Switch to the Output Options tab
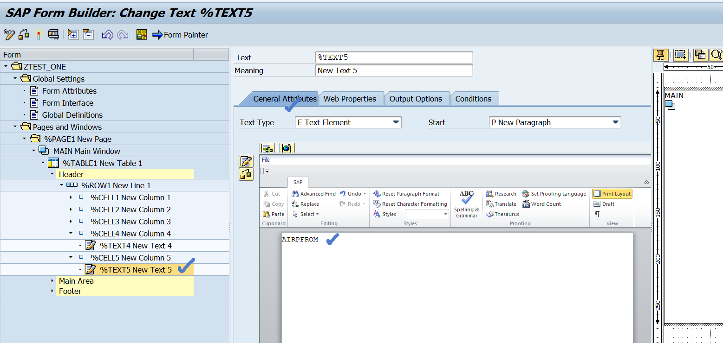723x343 pixels. pyautogui.click(x=416, y=99)
